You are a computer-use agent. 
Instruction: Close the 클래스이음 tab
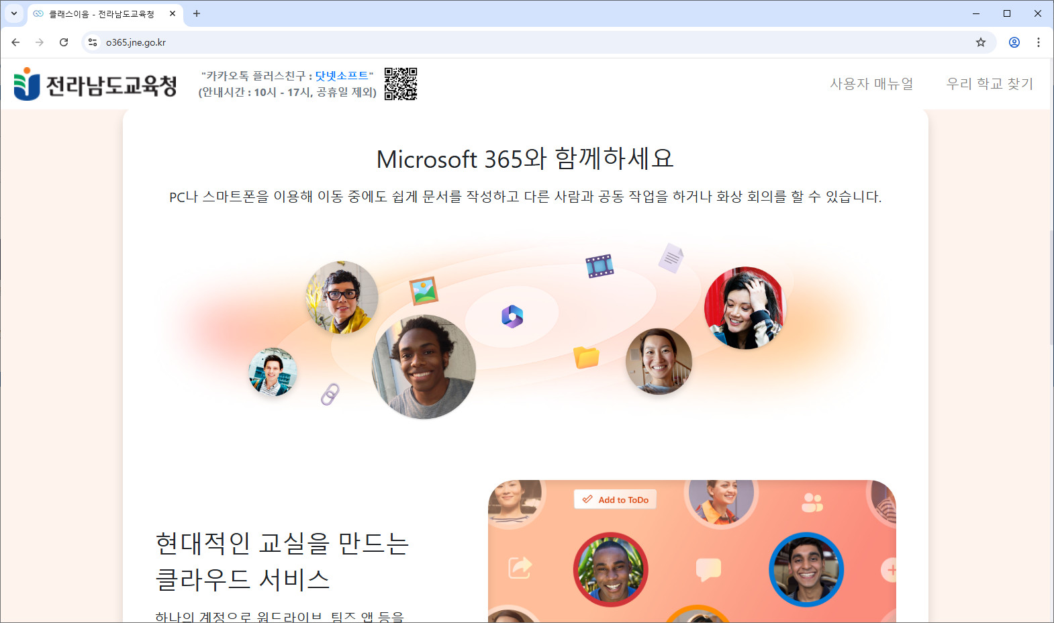[173, 13]
